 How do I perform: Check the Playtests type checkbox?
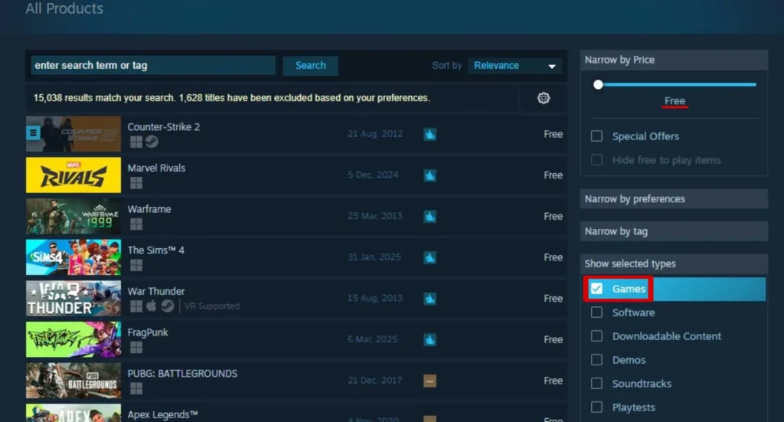[x=596, y=407]
